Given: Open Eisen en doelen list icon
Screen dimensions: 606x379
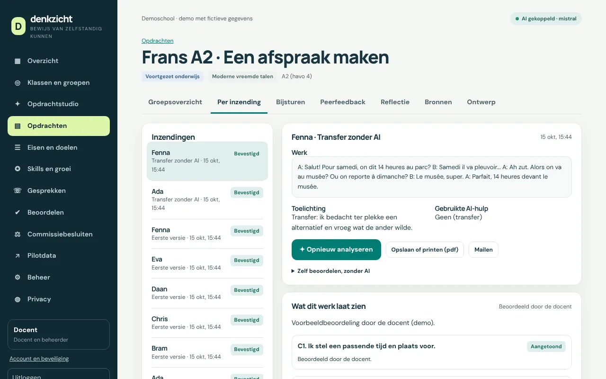Looking at the screenshot, I should coord(18,148).
